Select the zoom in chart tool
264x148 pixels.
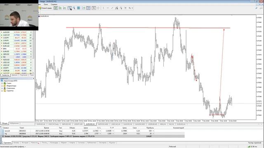70,8
